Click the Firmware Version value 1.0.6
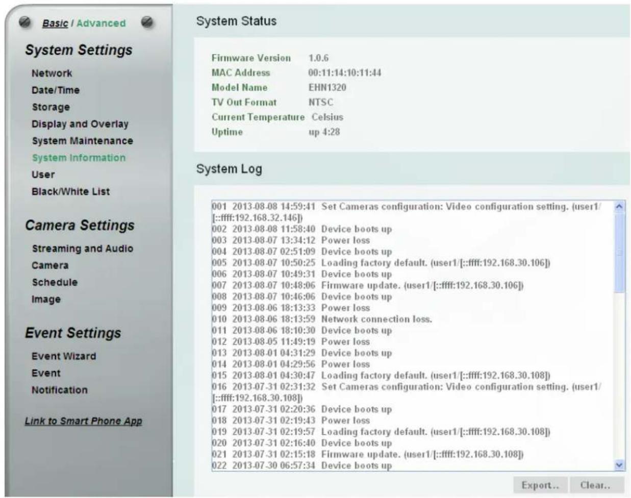This screenshot has height=498, width=631. (x=318, y=58)
